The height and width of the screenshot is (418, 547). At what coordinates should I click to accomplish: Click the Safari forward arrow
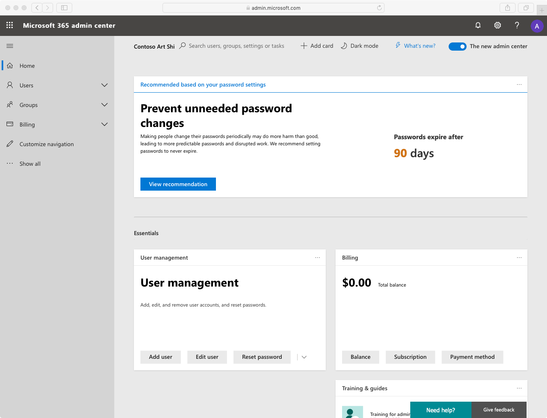(47, 8)
